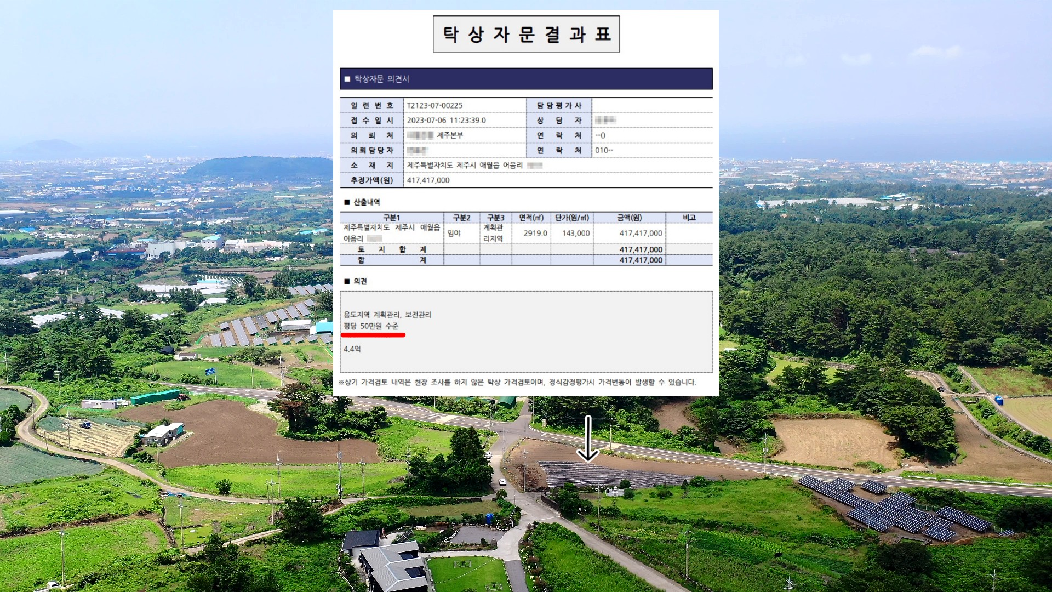The image size is (1052, 592).
Task: Click the receipt date 2023-07-06 11:23:39.0
Action: [x=446, y=120]
